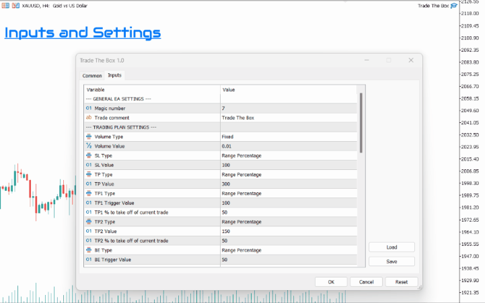Screen dimensions: 485x303
Task: Click the TP2 Value integer icon
Action: (89, 231)
